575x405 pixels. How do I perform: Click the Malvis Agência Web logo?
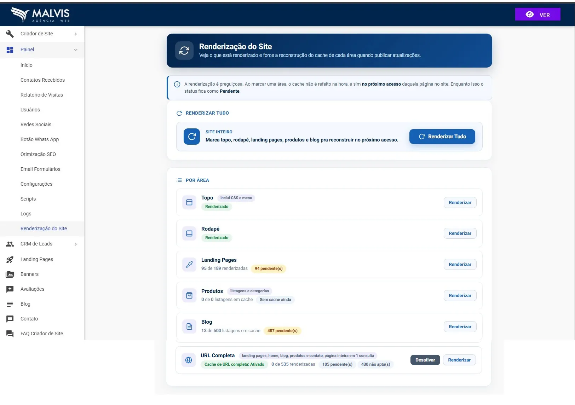(40, 15)
